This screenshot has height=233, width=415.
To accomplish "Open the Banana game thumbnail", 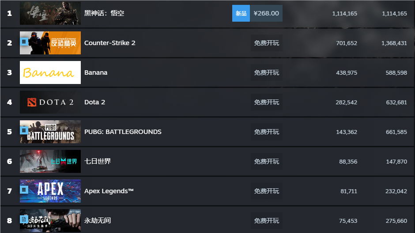I will pos(50,73).
